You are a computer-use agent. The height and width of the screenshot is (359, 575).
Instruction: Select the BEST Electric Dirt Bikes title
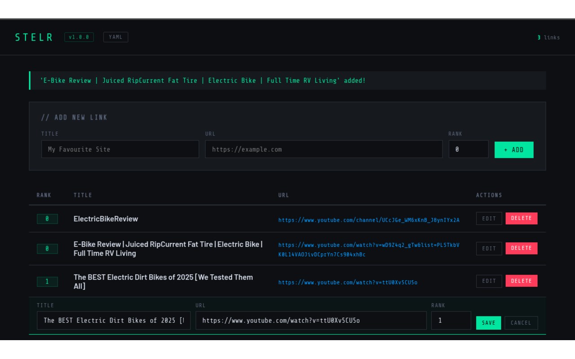pyautogui.click(x=164, y=281)
